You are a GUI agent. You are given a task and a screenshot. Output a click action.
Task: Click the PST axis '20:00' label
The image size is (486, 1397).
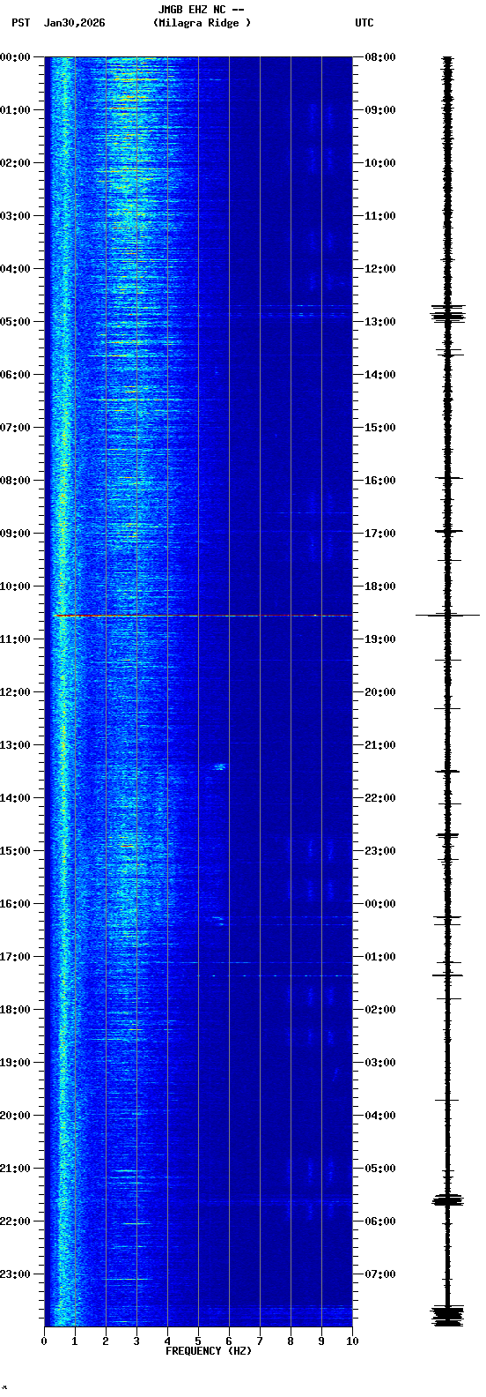coord(15,1116)
